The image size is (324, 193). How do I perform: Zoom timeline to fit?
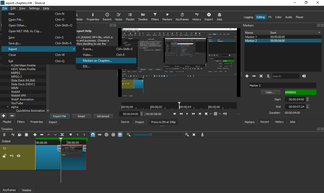click(194, 135)
